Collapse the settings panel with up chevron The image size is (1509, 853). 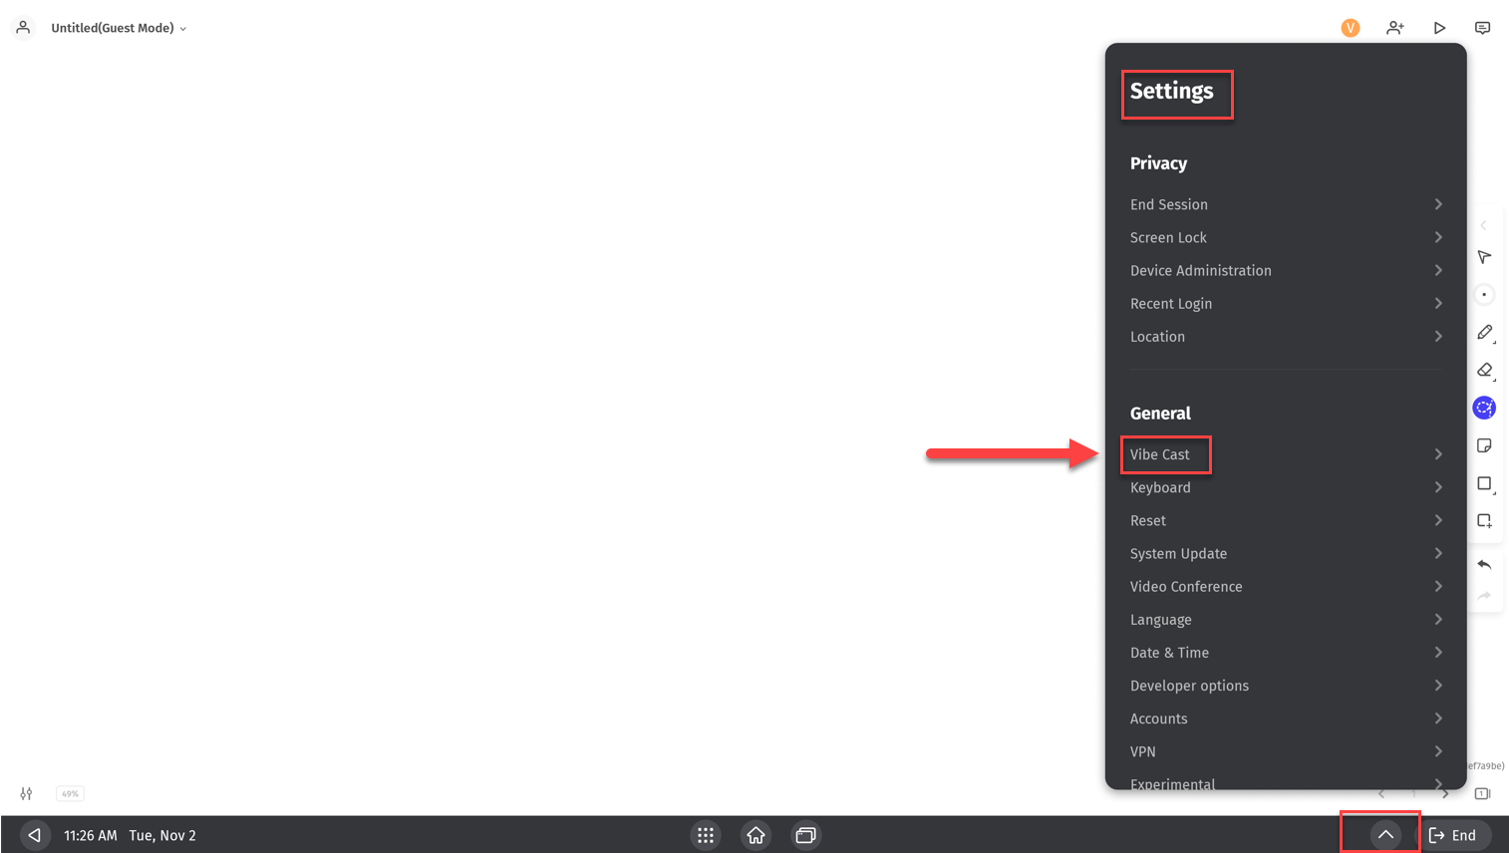pos(1384,835)
